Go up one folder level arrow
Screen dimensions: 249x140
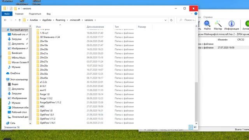point(19,20)
